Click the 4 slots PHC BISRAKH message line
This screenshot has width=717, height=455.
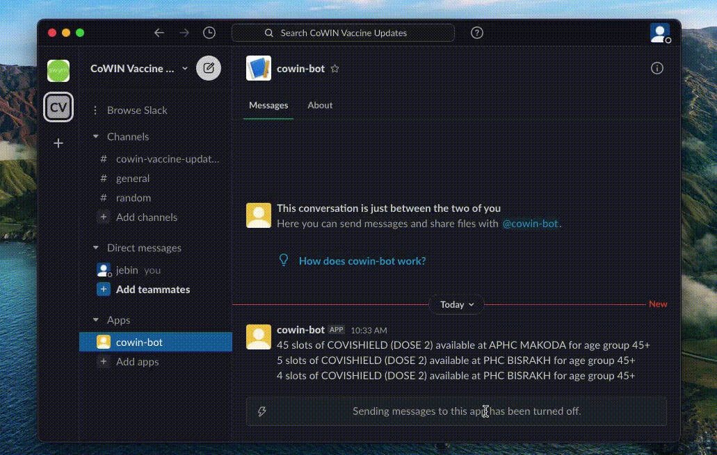tap(456, 376)
